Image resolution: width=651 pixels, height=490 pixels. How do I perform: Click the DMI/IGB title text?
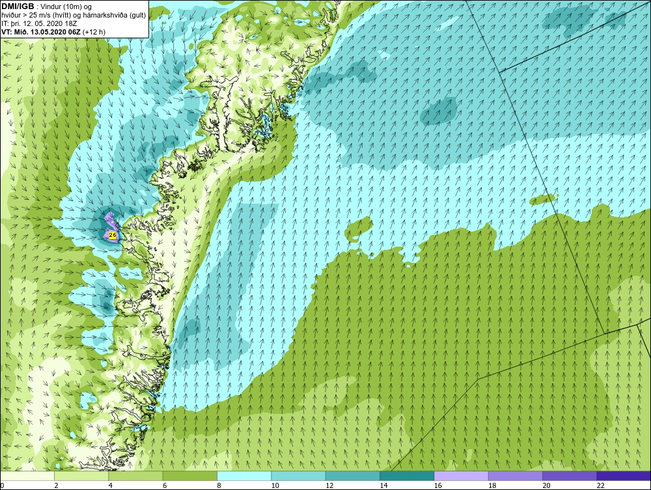pyautogui.click(x=18, y=7)
